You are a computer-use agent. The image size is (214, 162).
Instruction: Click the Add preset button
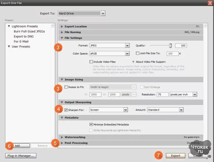click(17, 146)
